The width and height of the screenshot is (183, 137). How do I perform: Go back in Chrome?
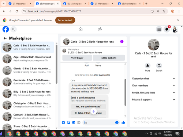click(x=4, y=11)
